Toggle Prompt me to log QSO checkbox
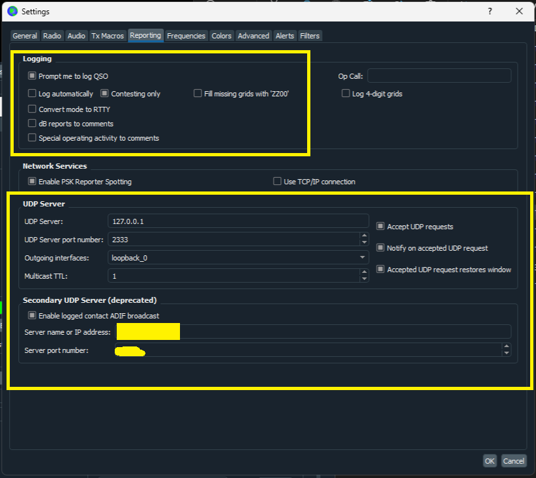 tap(32, 76)
